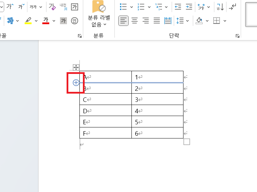Image resolution: width=257 pixels, height=192 pixels.
Task: Insert row with plus control
Action: tap(76, 83)
